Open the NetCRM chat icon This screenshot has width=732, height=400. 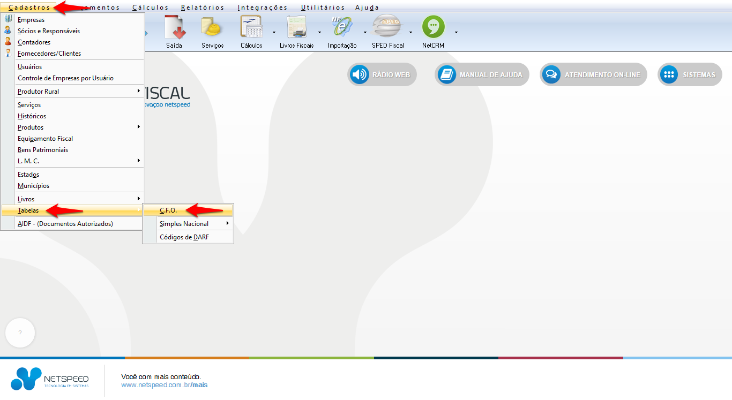433,27
